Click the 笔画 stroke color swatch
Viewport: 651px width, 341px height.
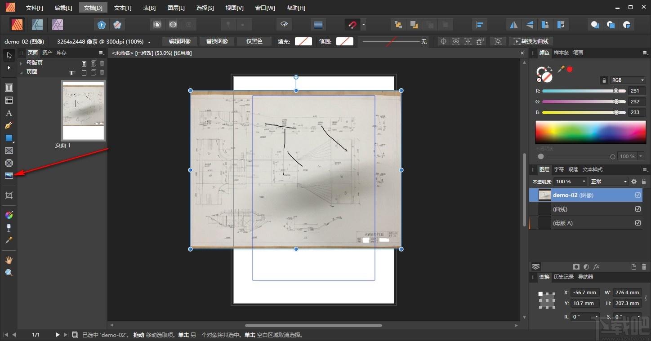(x=345, y=41)
